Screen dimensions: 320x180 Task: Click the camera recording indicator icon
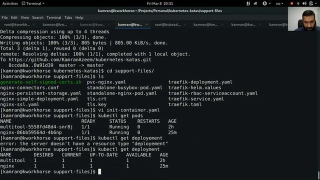255,3
